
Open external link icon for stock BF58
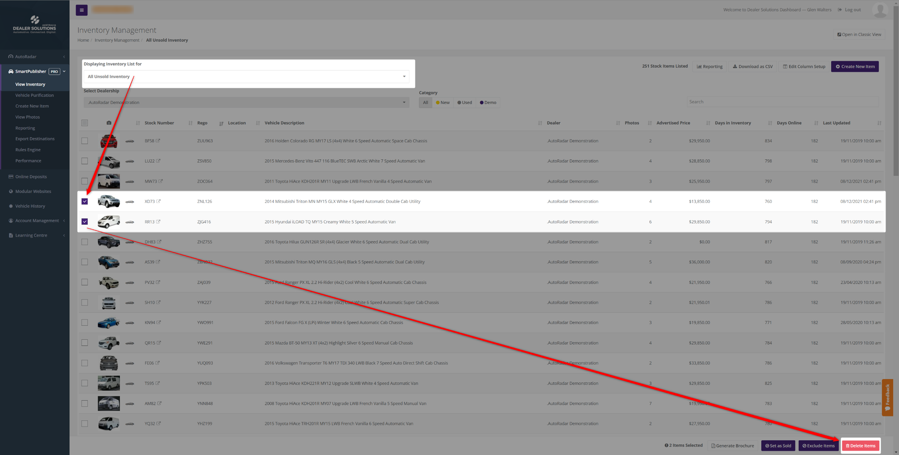(x=158, y=141)
